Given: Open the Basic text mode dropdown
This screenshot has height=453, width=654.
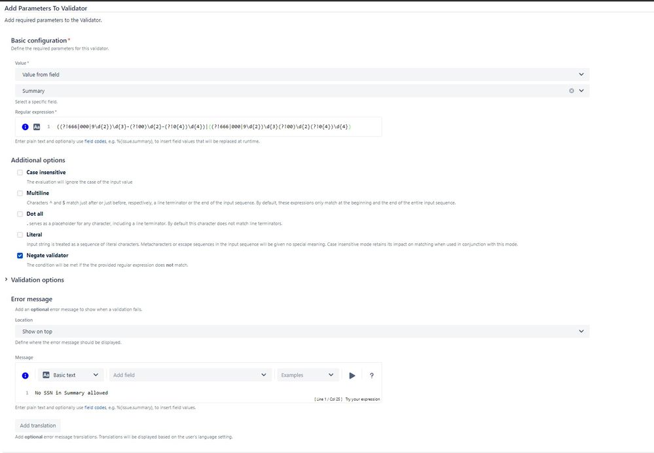Looking at the screenshot, I should (x=71, y=375).
